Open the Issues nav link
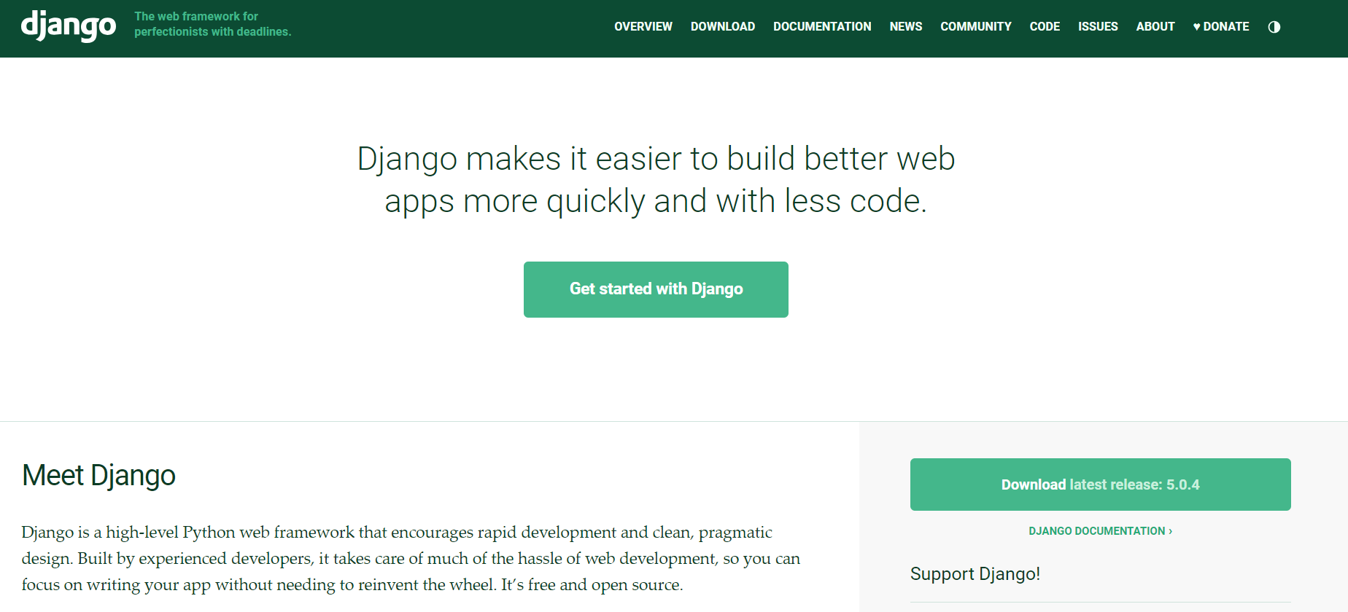Screen dimensions: 1348x612 pos(1098,27)
